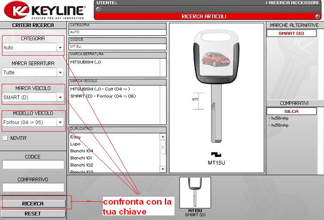Select Bianchi 101 in Duplicatrici list
Screen dimensions: 324x220
[x=81, y=158]
